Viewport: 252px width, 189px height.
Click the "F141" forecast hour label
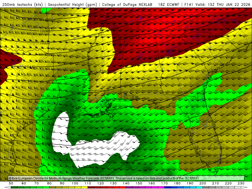click(x=189, y=4)
